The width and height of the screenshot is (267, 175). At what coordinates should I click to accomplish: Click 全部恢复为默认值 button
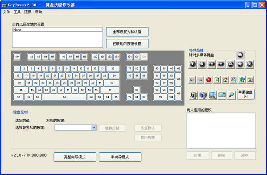[x=127, y=32]
